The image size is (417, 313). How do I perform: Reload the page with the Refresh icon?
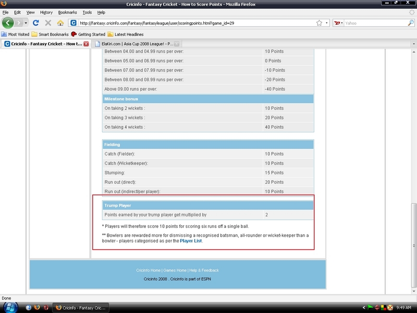pyautogui.click(x=36, y=23)
